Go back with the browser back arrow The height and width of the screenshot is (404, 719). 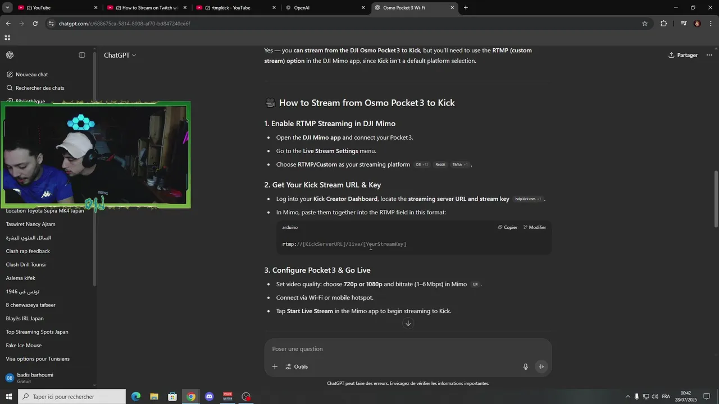click(8, 24)
